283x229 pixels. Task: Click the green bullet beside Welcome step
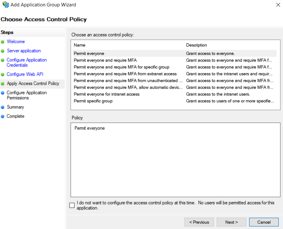click(x=3, y=42)
